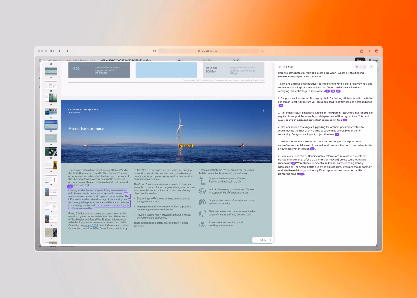The image size is (417, 298).
Task: Open the Information Memorandum breadcrumb
Action: [x=81, y=60]
